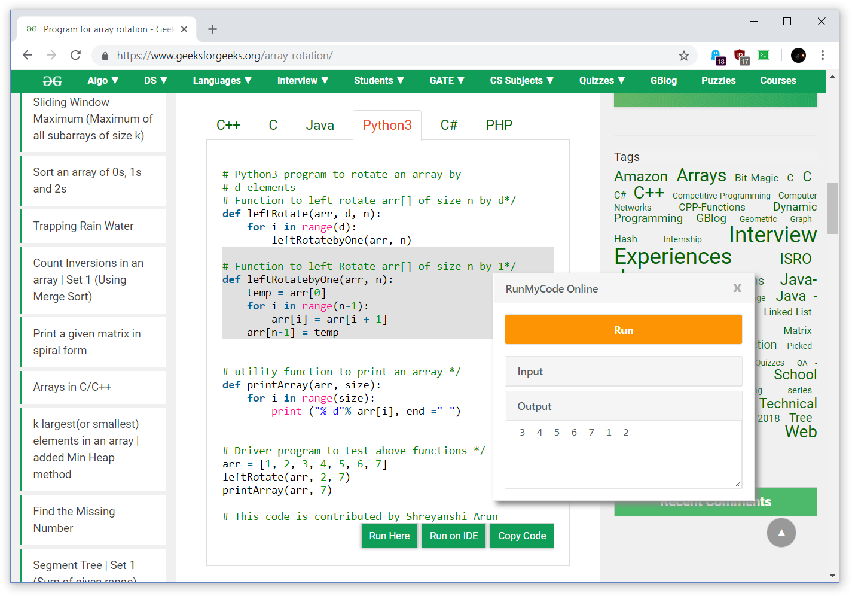Image resolution: width=852 pixels, height=596 pixels.
Task: Open the Trapping Rain Water link
Action: click(83, 226)
